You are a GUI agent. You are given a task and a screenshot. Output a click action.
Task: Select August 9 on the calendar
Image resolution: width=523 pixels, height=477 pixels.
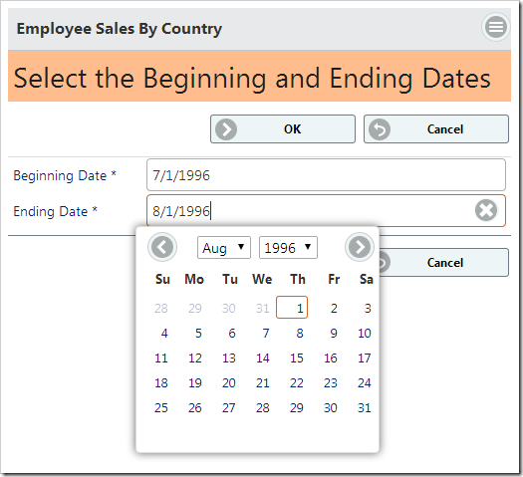pyautogui.click(x=334, y=334)
